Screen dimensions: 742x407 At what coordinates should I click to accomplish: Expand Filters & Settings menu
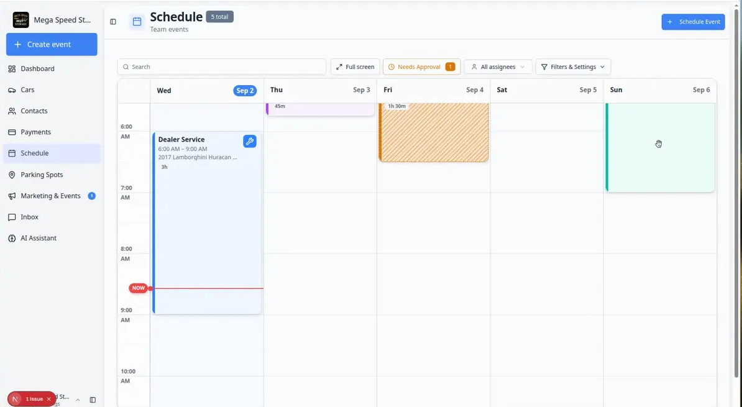(x=573, y=66)
